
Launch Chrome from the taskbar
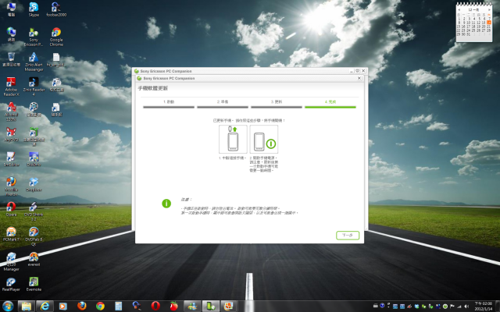click(100, 306)
